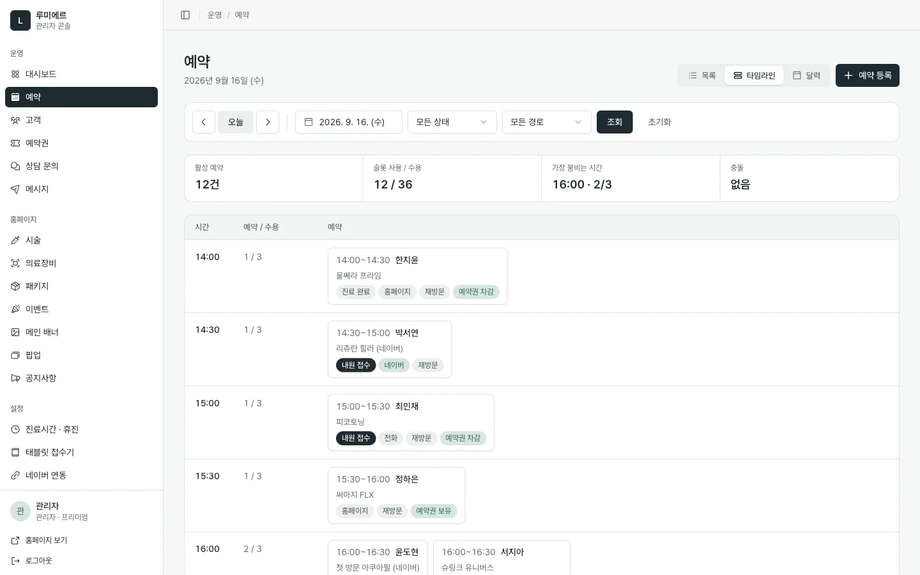Click the 14:30 time slot label
This screenshot has height=575, width=920.
[x=208, y=330]
